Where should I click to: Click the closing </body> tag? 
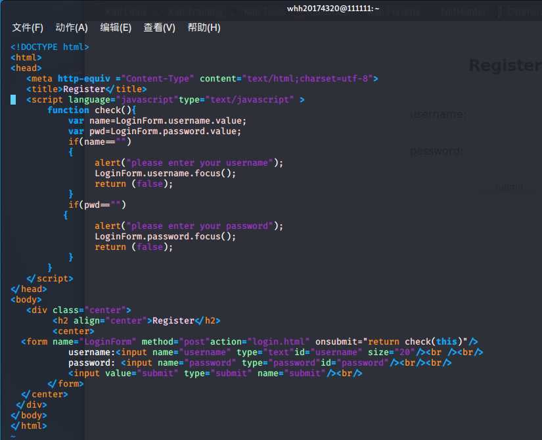click(29, 416)
